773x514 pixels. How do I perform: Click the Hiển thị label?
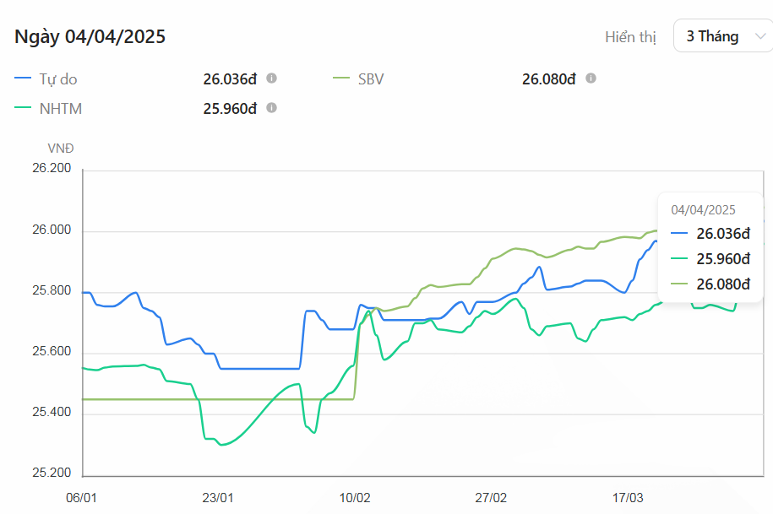[630, 37]
